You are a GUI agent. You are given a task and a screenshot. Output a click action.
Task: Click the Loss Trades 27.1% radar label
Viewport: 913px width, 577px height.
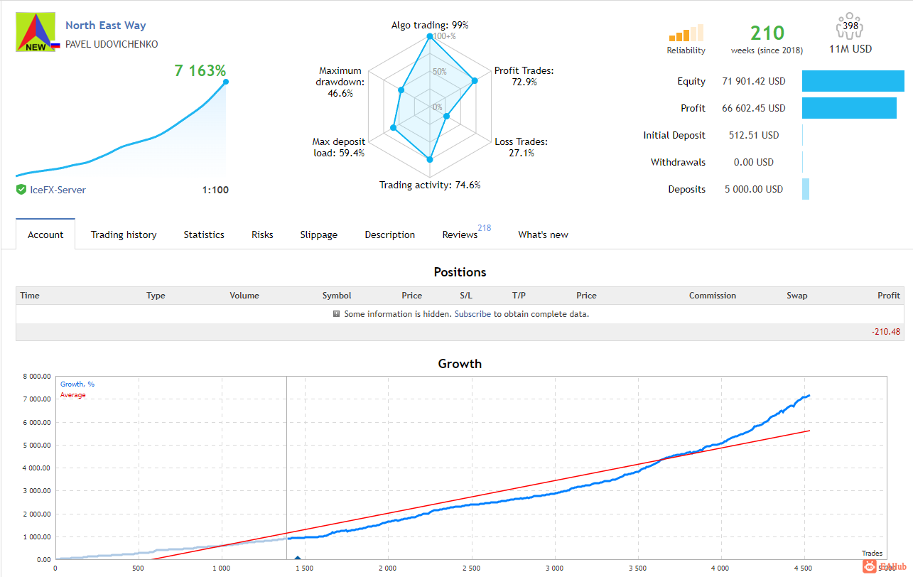(x=522, y=147)
